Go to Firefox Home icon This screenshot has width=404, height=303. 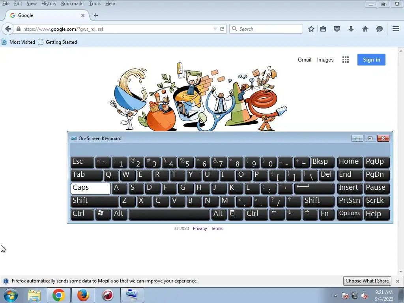pos(365,29)
